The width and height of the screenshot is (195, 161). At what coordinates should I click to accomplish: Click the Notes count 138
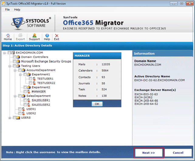104,96
